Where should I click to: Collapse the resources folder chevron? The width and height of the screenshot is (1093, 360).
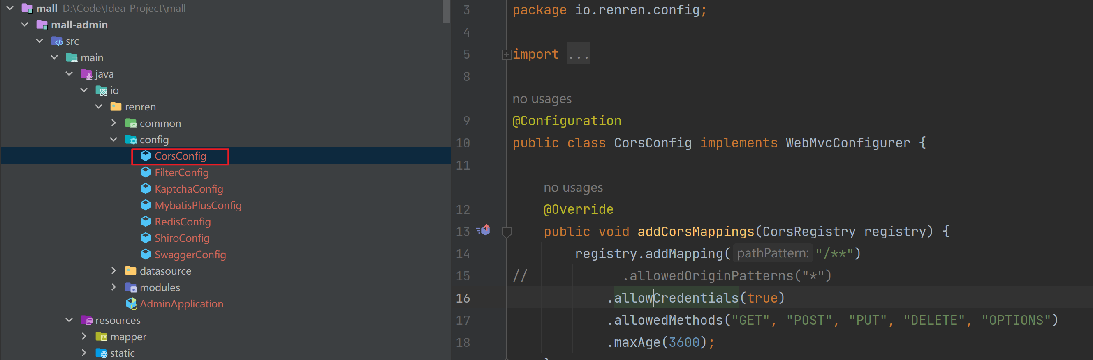pyautogui.click(x=69, y=320)
